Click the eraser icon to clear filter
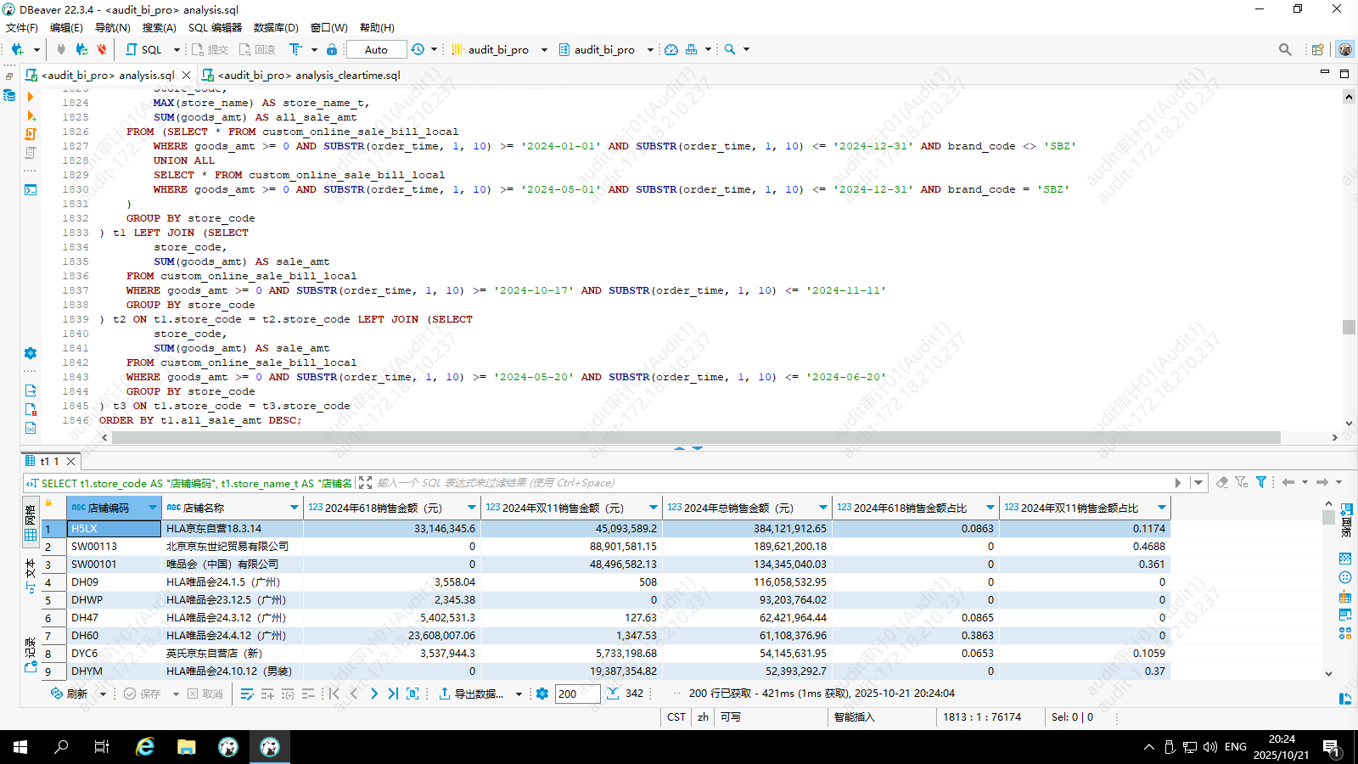This screenshot has height=764, width=1358. pos(1222,482)
